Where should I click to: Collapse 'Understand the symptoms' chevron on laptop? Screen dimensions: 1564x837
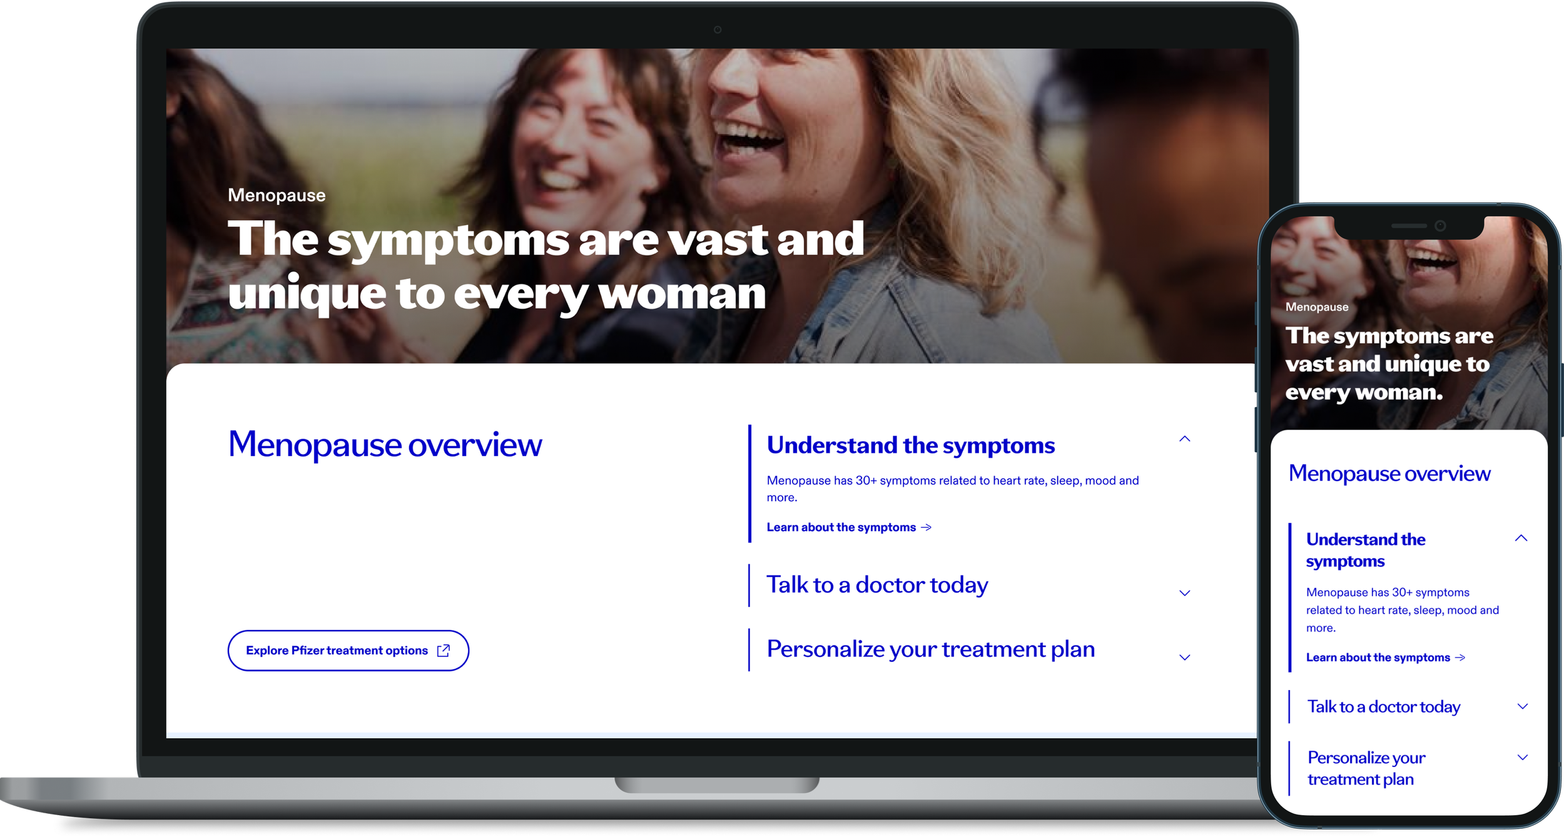(x=1184, y=439)
